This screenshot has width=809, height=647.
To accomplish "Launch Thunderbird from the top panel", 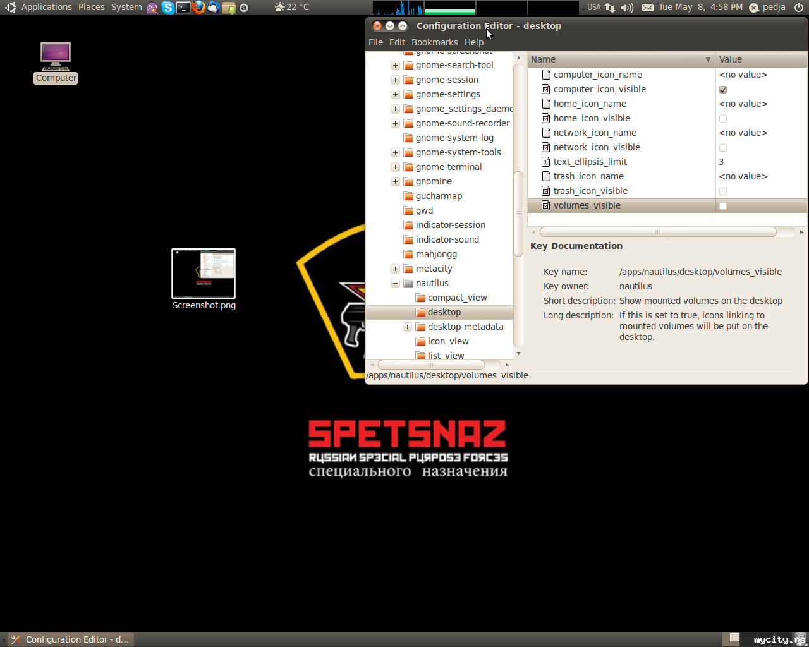I will [x=214, y=8].
